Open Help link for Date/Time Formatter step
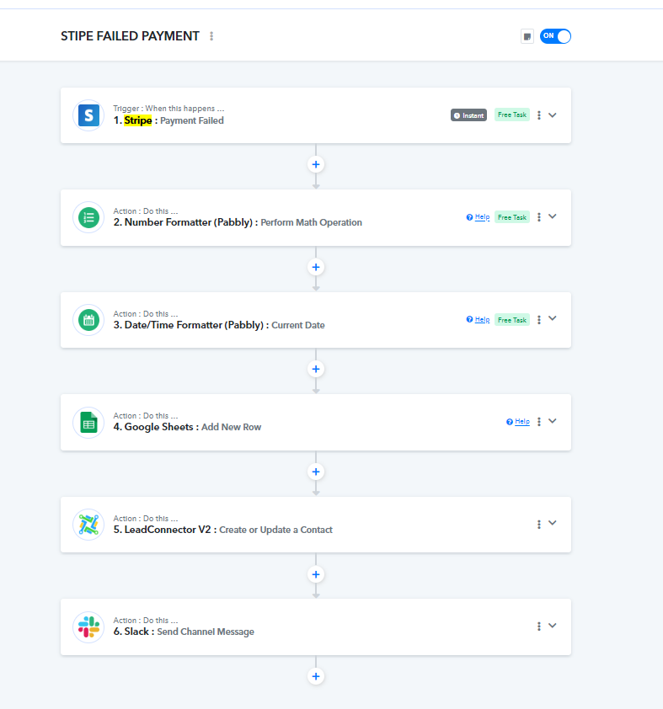 coord(478,320)
